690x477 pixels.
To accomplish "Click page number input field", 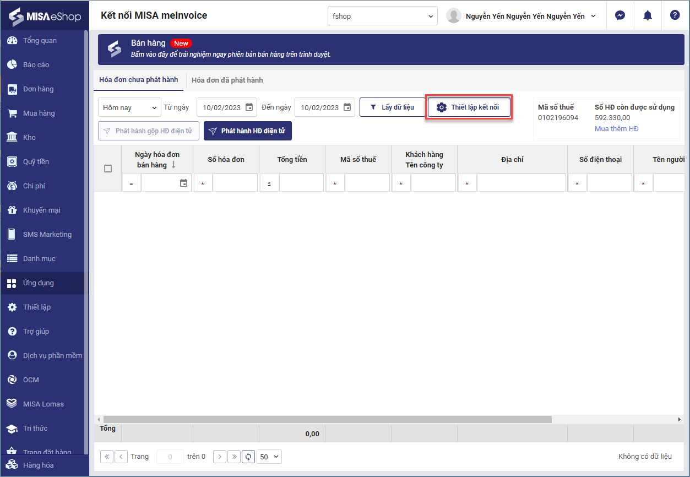I will click(x=170, y=457).
